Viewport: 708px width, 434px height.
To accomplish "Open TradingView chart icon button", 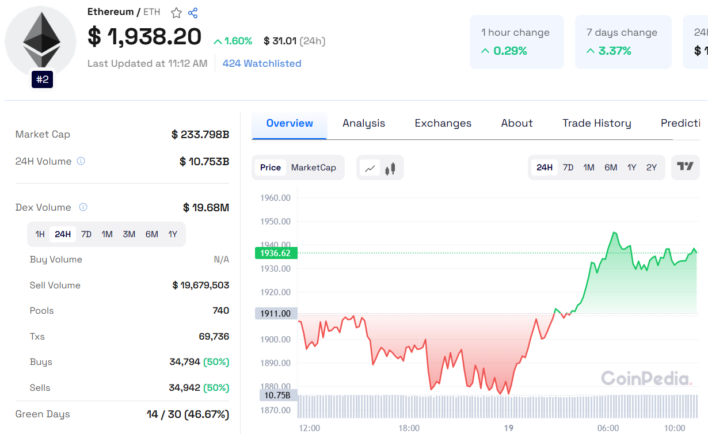I will pos(686,167).
